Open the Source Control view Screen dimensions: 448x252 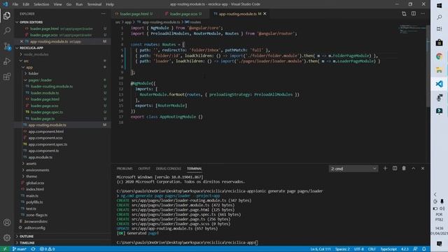tap(7, 46)
